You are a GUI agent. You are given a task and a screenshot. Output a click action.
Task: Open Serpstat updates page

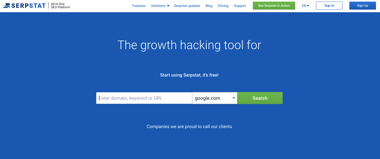[x=187, y=6]
